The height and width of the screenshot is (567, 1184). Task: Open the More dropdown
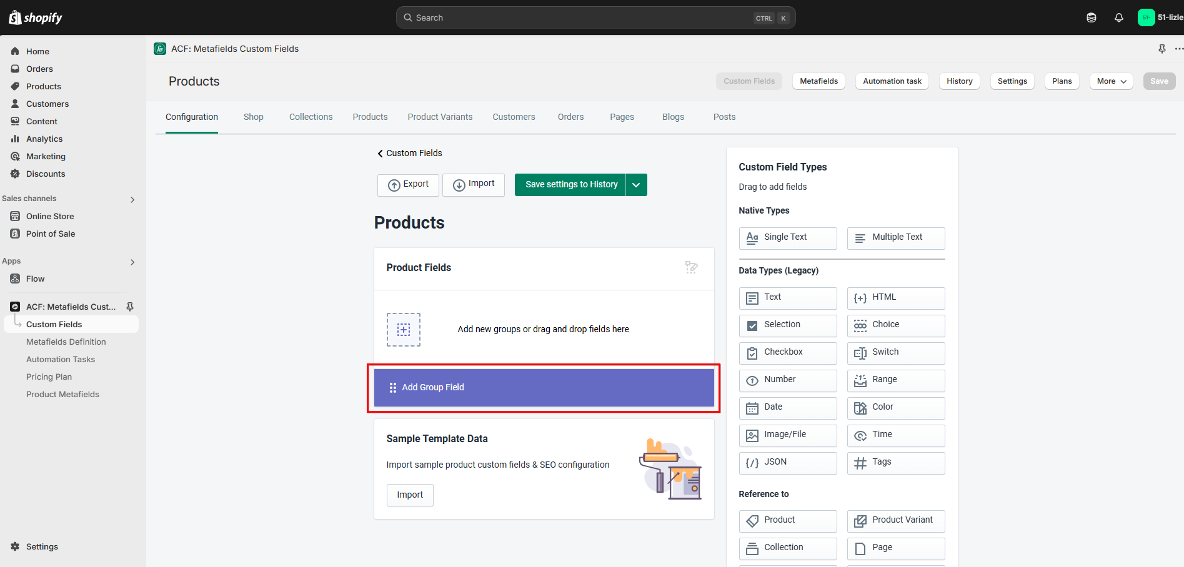pos(1112,81)
